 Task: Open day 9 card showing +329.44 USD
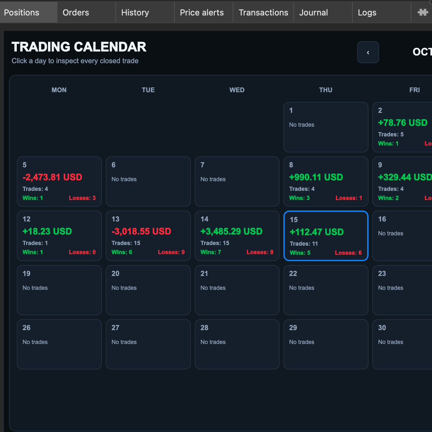tap(402, 182)
